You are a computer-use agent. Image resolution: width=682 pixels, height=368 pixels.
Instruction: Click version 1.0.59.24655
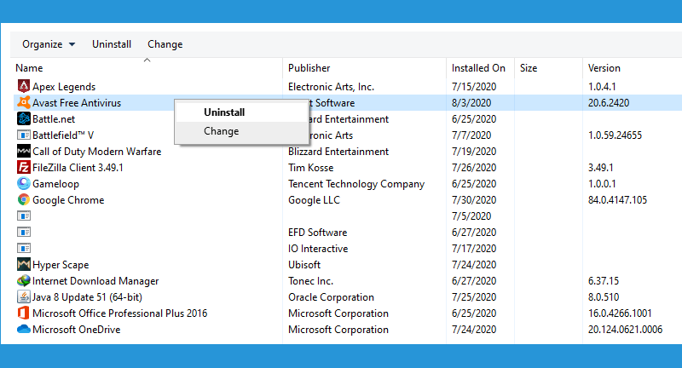[615, 135]
